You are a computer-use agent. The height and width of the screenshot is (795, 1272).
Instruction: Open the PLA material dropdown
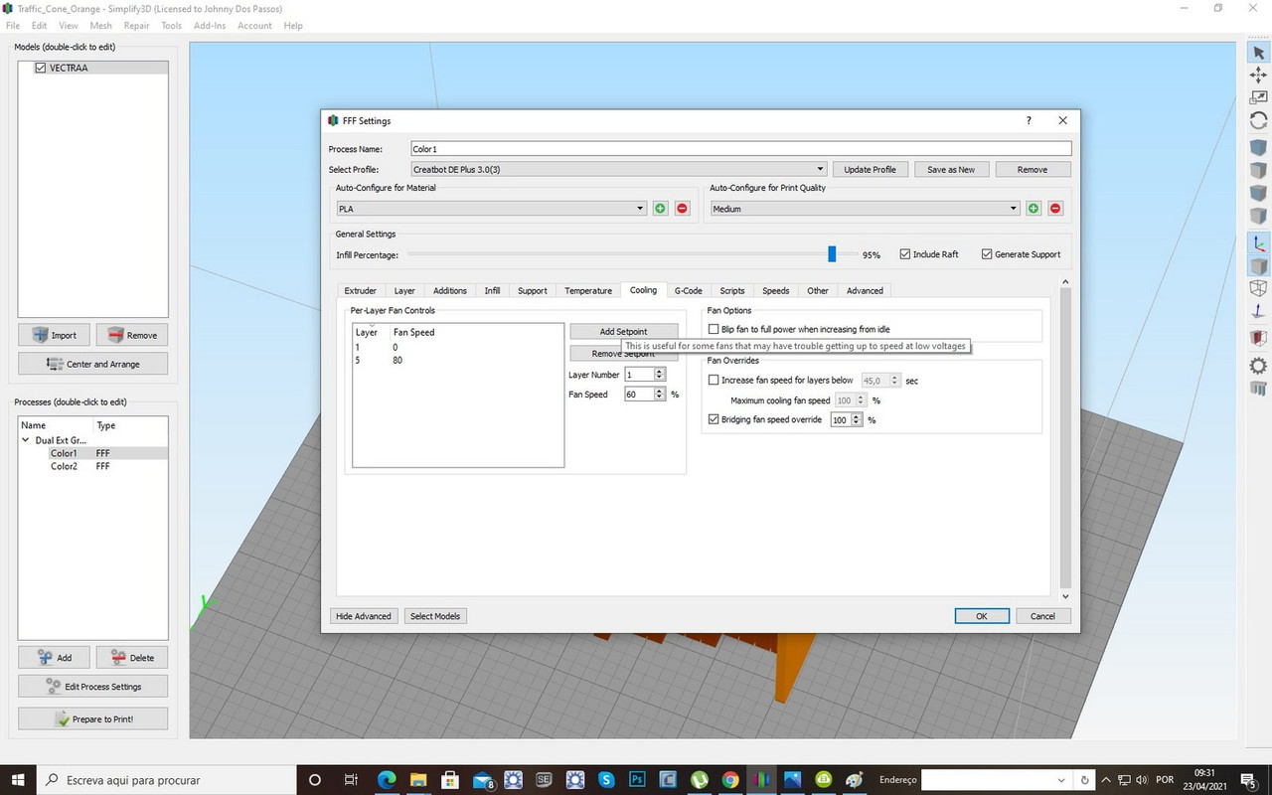coord(492,209)
